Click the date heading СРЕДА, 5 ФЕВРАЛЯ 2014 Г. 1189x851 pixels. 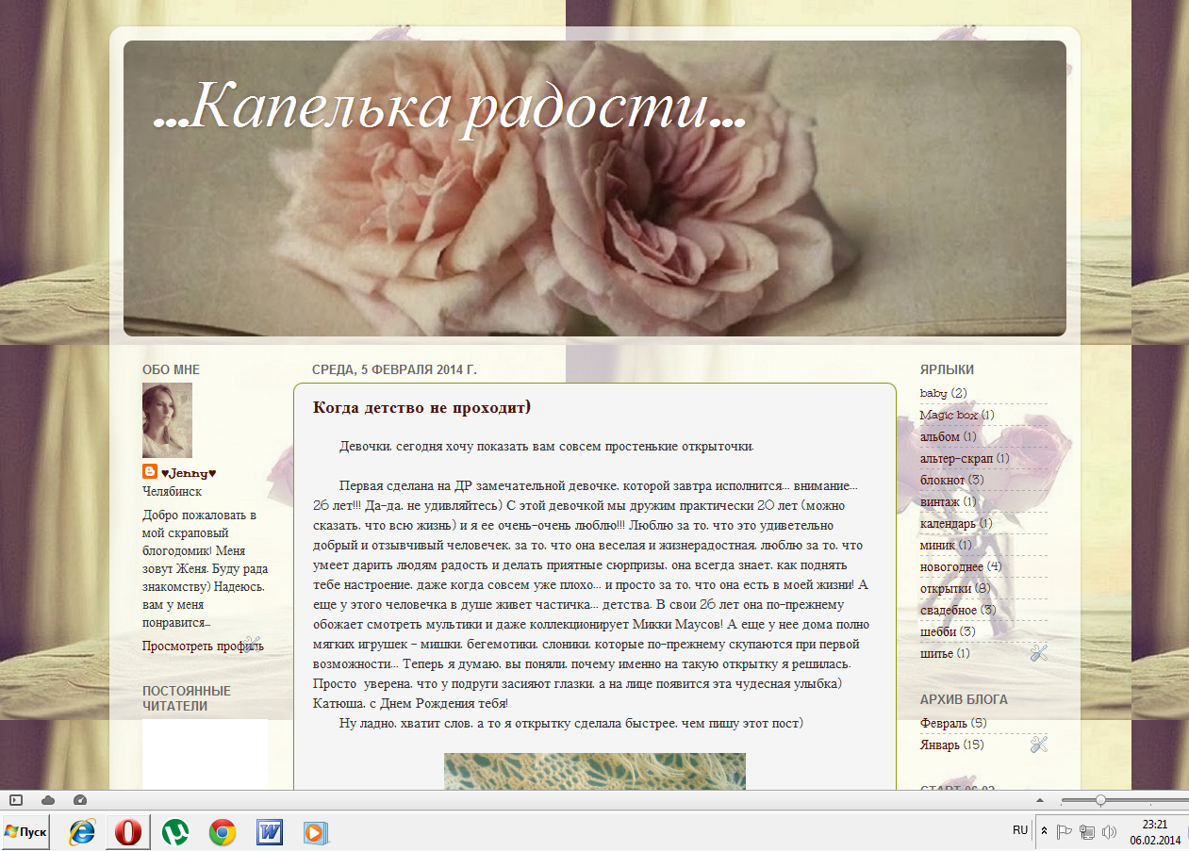pos(395,370)
